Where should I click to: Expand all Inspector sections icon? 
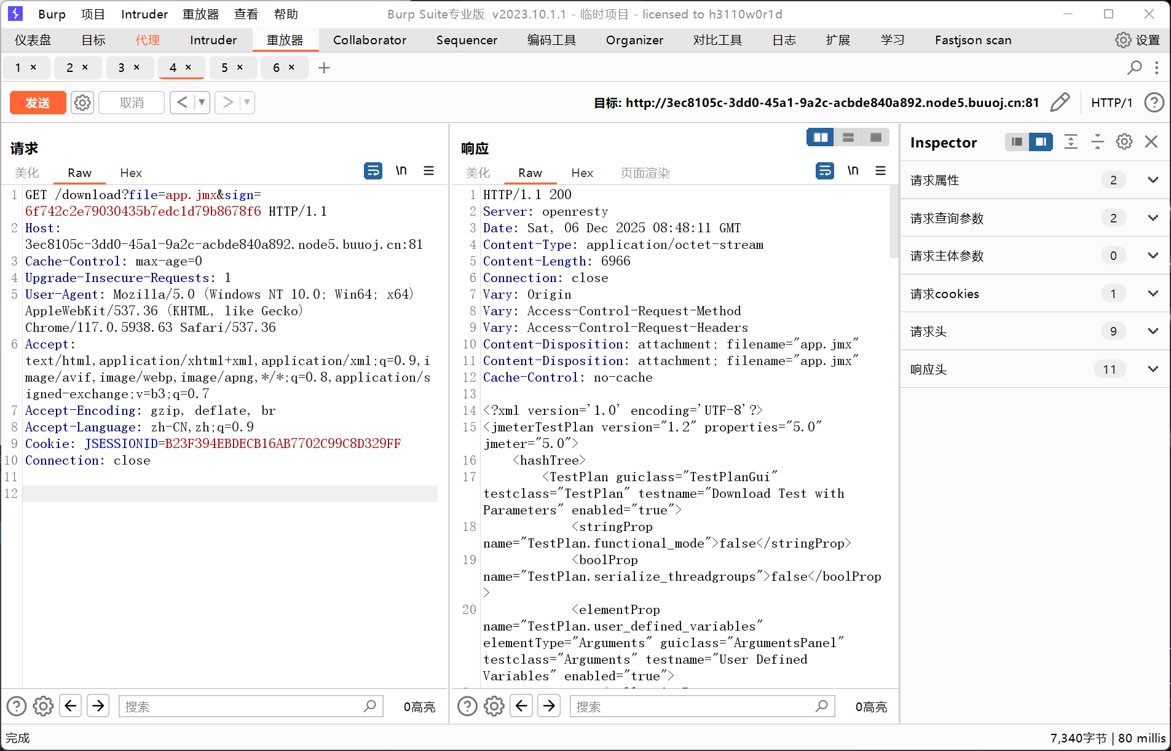(x=1071, y=142)
